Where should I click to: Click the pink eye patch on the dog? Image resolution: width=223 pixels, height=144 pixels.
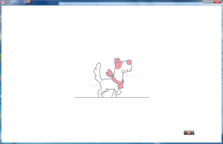[119, 65]
